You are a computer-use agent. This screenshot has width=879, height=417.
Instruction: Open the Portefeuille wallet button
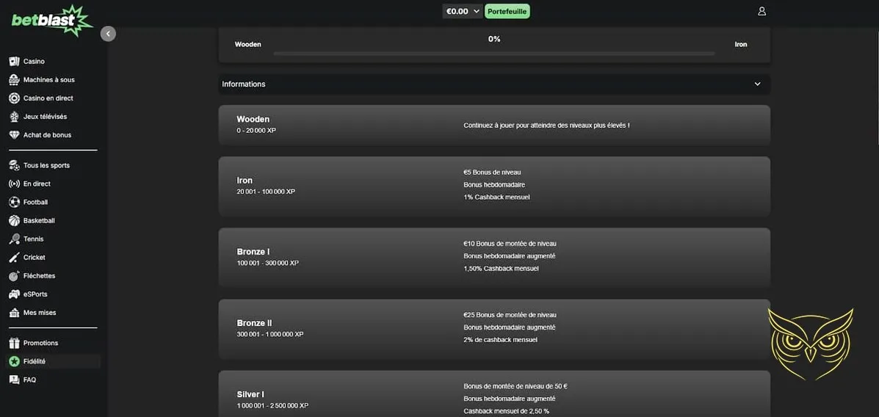coord(507,11)
